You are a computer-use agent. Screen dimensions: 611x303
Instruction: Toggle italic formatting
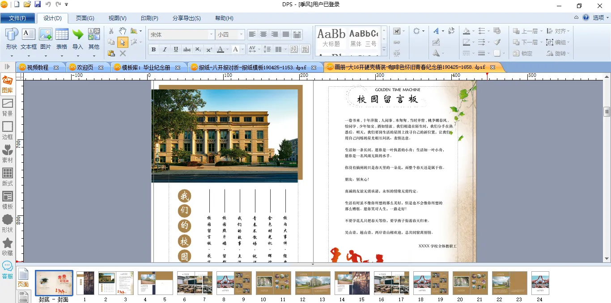[x=165, y=49]
